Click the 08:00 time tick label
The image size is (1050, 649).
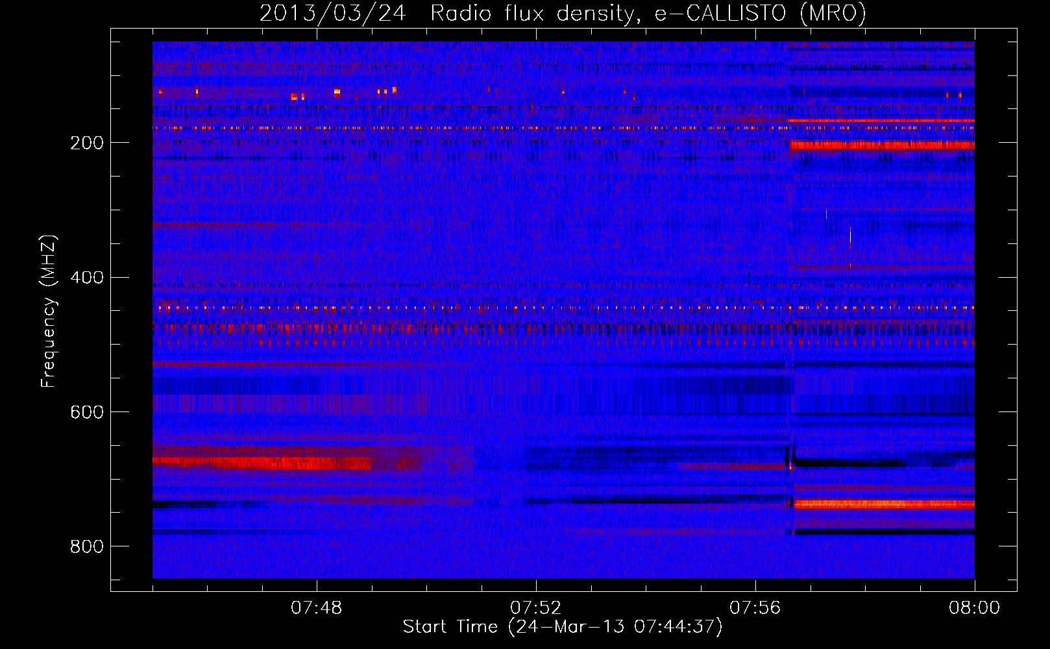(975, 608)
